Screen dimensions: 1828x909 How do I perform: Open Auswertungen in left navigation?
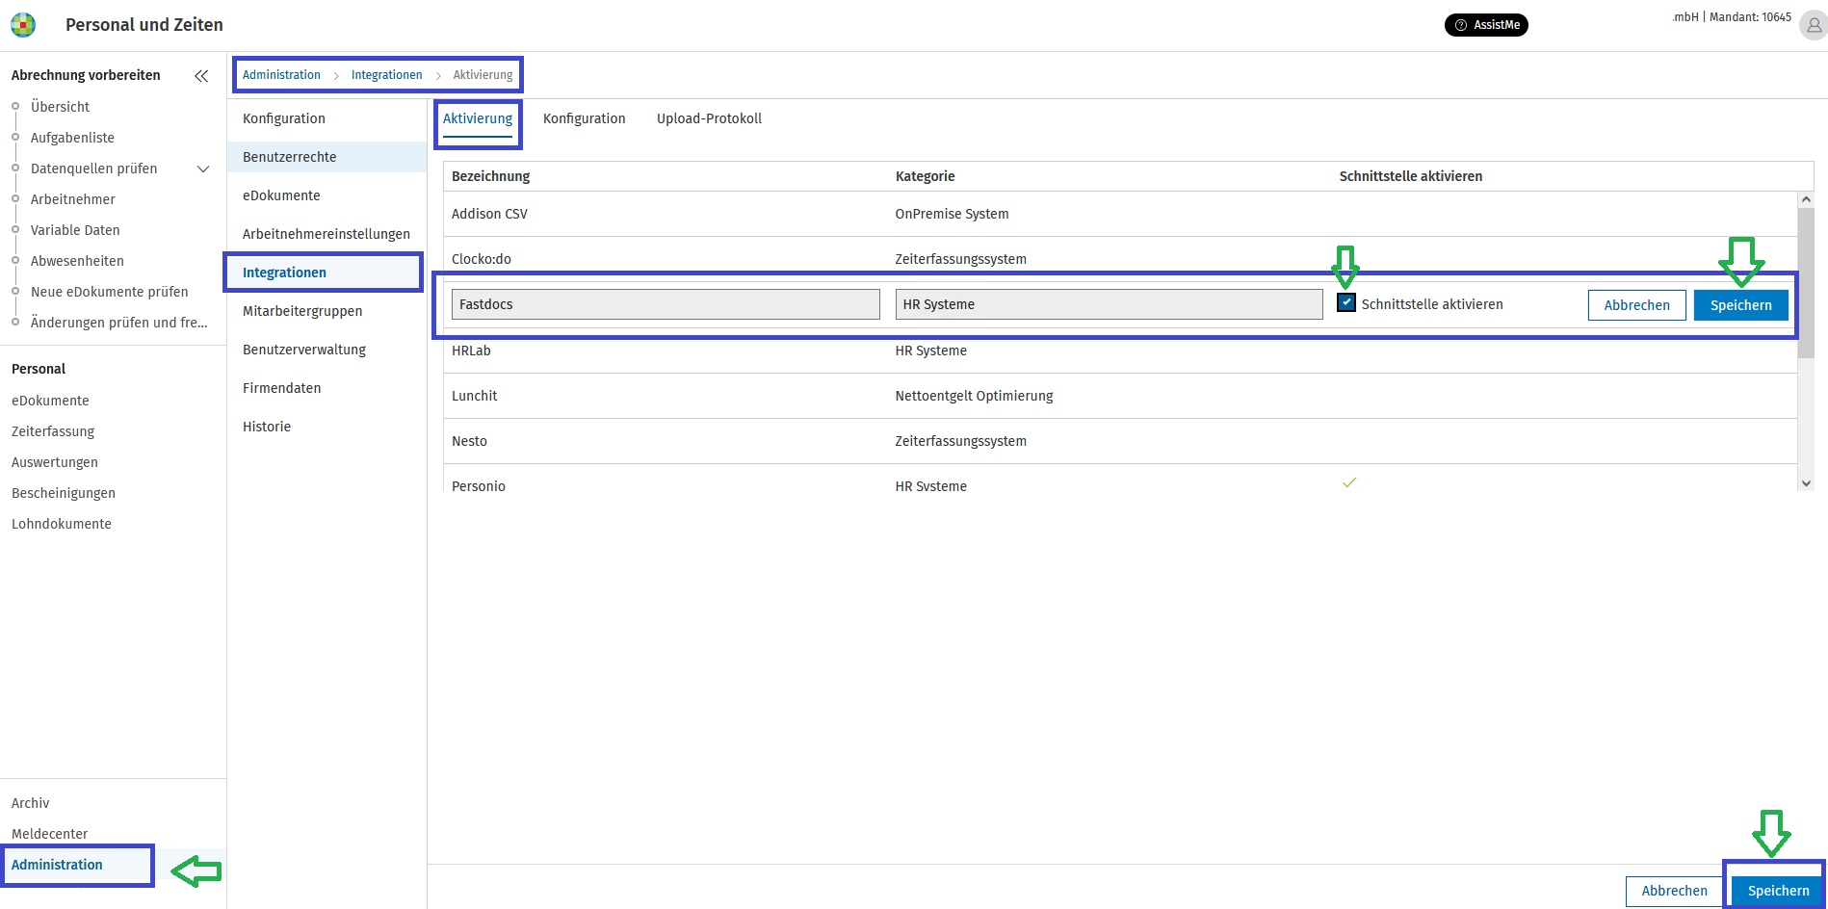tap(55, 462)
